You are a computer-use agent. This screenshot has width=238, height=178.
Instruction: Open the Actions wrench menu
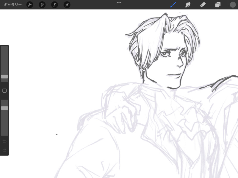pyautogui.click(x=30, y=5)
